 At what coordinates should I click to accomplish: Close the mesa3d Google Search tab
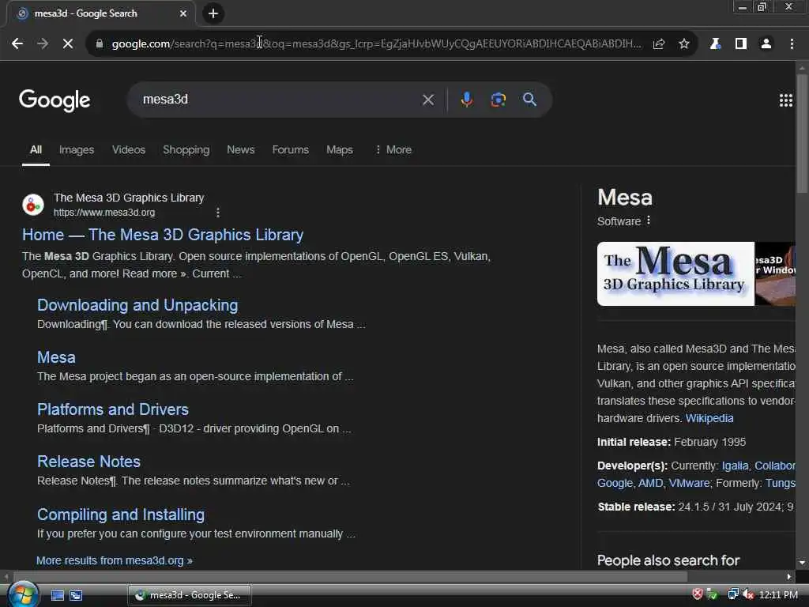tap(183, 13)
